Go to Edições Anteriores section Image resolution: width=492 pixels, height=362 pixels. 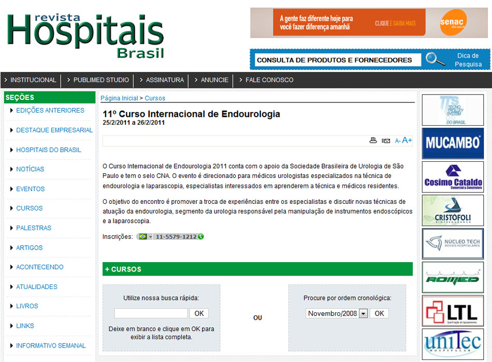50,110
